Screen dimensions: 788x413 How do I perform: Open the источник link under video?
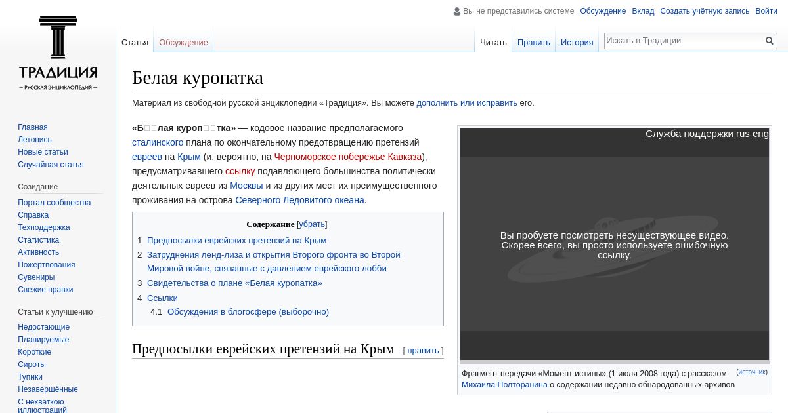click(752, 372)
